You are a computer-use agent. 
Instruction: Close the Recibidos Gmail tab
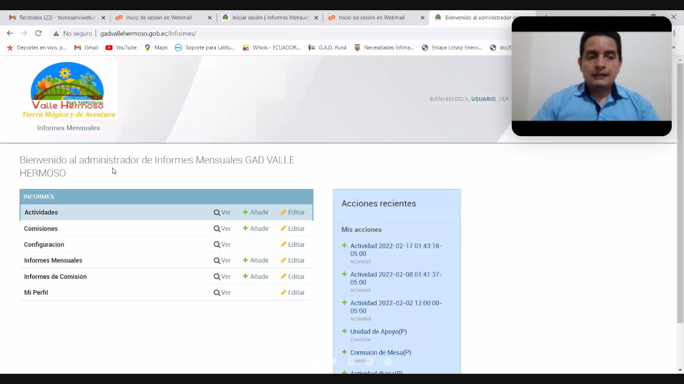(103, 17)
